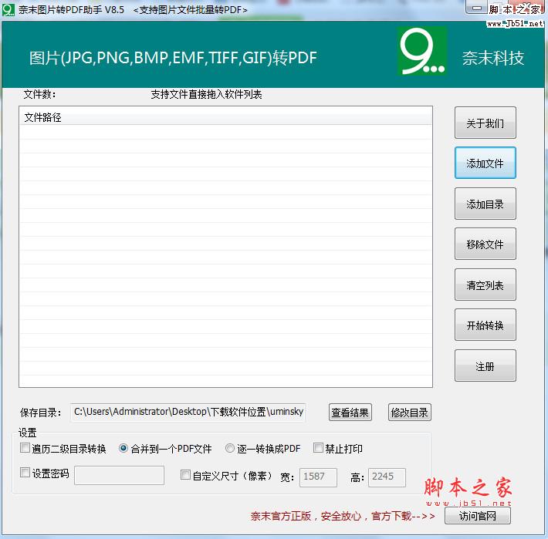548x539 pixels.
Task: Click the 添加文件 button
Action: [x=485, y=163]
